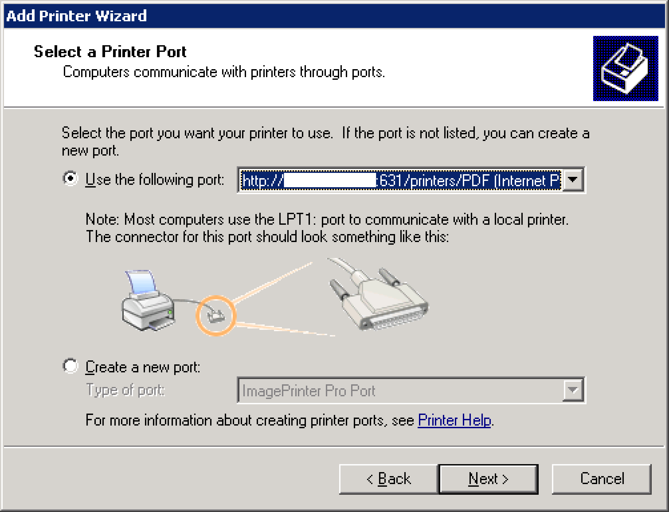Click the 'Select a Printer Port' heading
The image size is (669, 512).
[110, 52]
